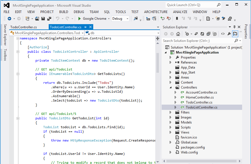Select Web.config file

189,152
